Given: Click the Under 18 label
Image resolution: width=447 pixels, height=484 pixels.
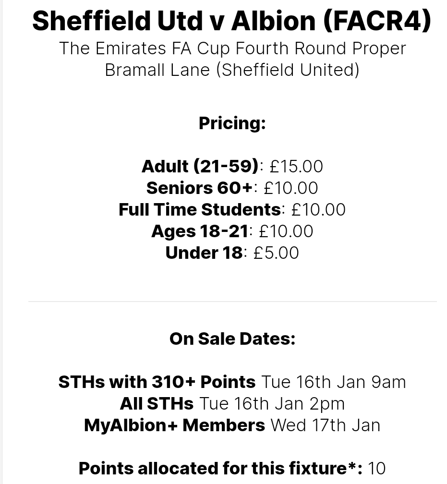Looking at the screenshot, I should tap(204, 253).
